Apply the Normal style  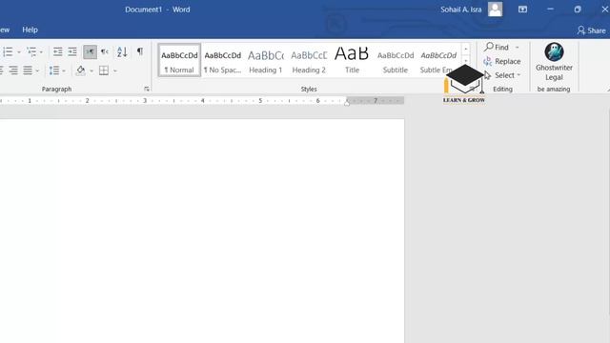(x=179, y=60)
